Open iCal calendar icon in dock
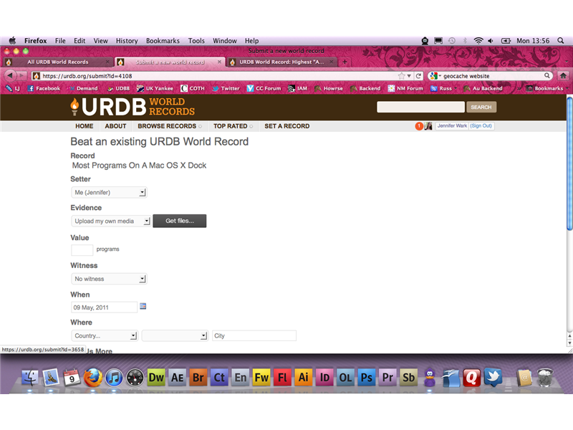The height and width of the screenshot is (430, 573). [72, 378]
